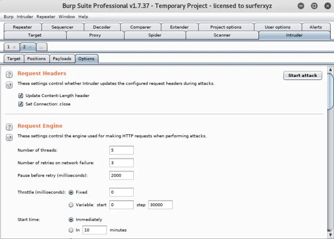Image resolution: width=334 pixels, height=239 pixels.
Task: Click the Number of threads field
Action: click(x=122, y=150)
